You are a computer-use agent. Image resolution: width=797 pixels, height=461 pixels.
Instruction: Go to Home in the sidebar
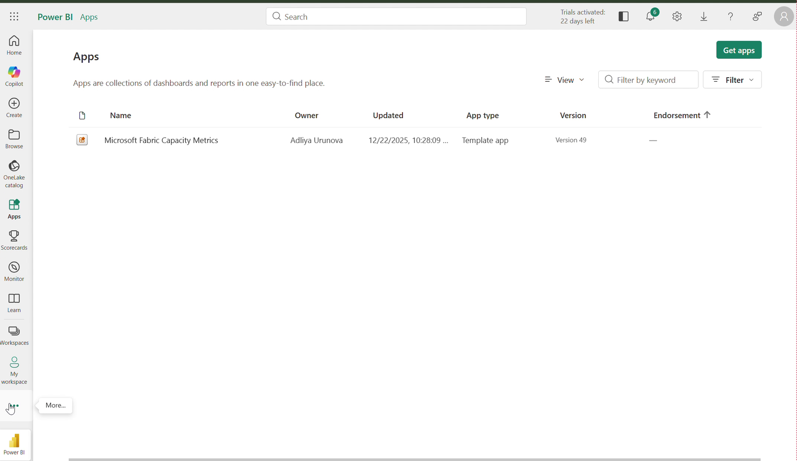click(x=14, y=45)
